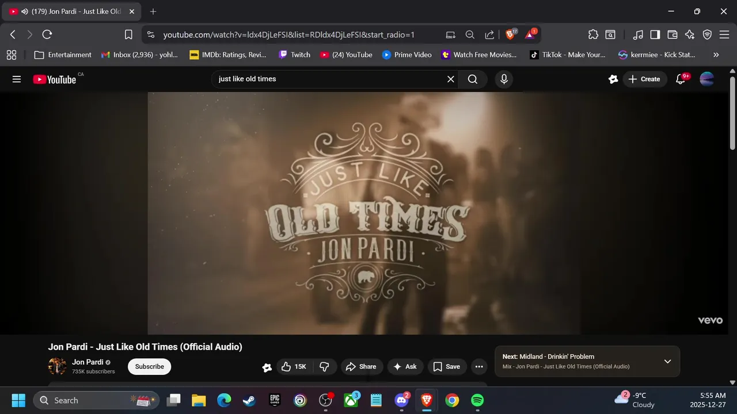This screenshot has width=737, height=414.
Task: Open Steam from the taskbar
Action: point(249,400)
